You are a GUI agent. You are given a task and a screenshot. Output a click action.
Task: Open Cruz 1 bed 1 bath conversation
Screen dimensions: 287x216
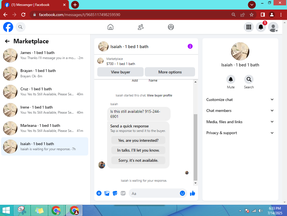tap(45, 92)
